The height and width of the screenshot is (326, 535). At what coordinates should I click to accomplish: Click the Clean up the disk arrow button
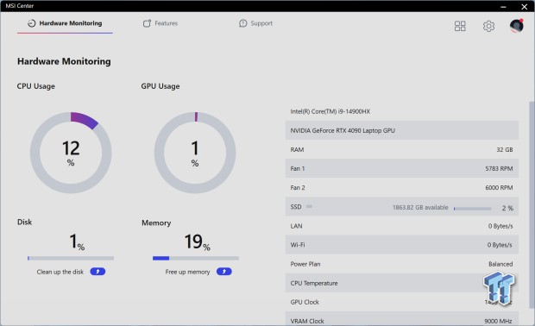click(98, 272)
